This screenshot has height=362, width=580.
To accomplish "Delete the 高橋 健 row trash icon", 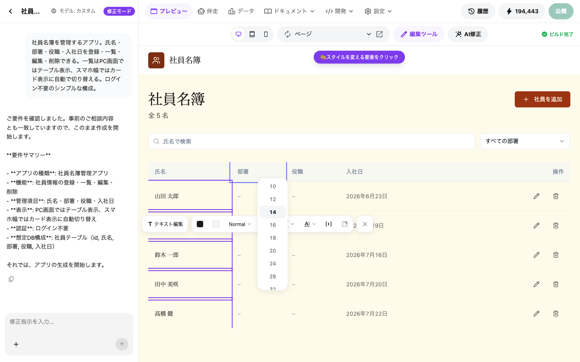I will point(556,314).
